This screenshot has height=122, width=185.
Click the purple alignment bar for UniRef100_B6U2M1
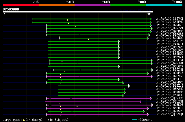click(92, 102)
